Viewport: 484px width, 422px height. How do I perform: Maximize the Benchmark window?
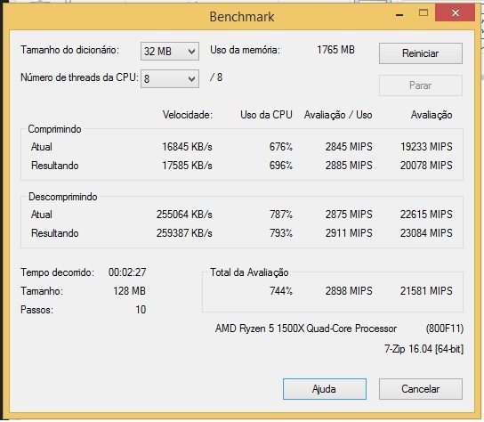[423, 13]
